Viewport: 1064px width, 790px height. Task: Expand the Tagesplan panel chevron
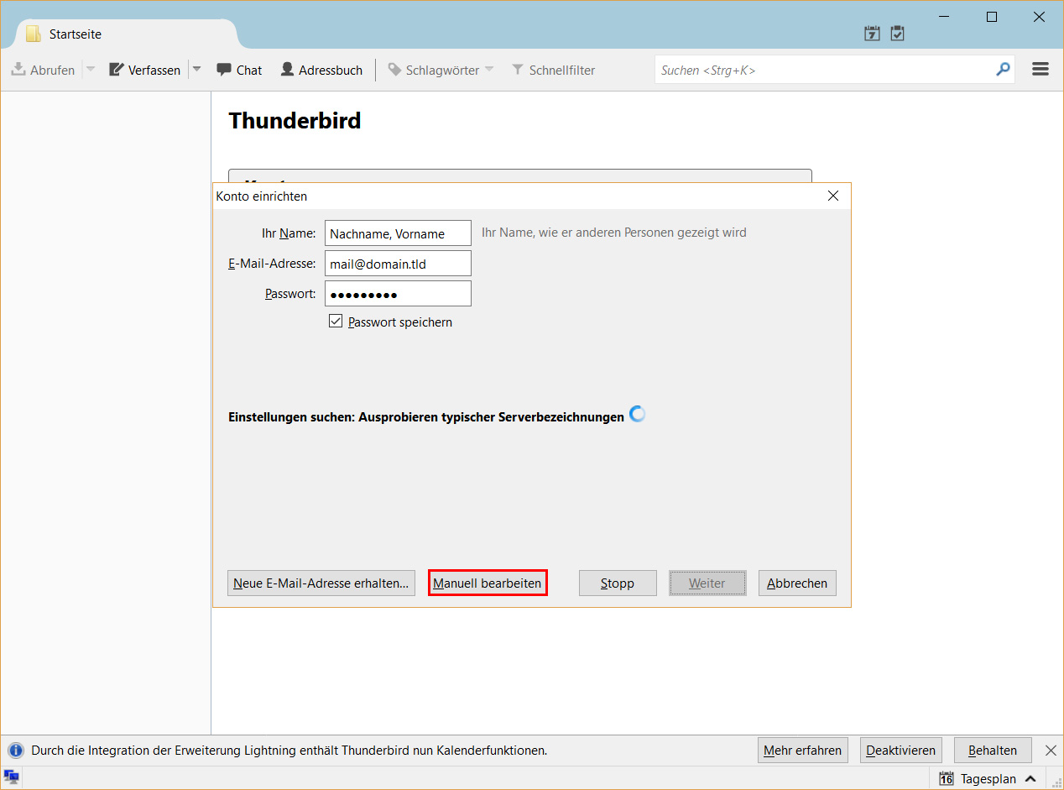tap(1031, 778)
